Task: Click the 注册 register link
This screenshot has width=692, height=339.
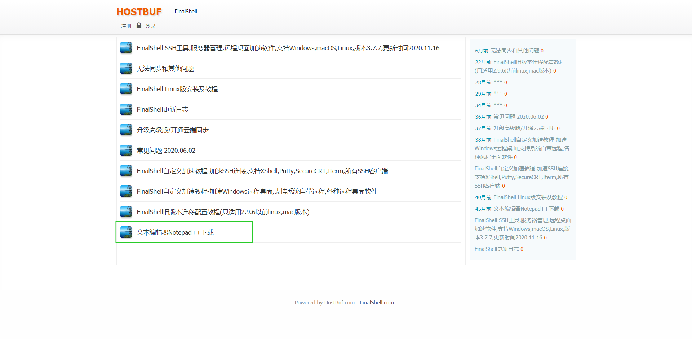Action: (x=126, y=26)
